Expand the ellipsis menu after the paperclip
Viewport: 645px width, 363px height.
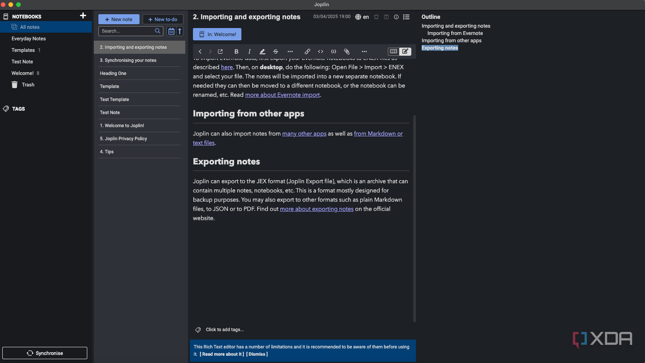point(364,51)
